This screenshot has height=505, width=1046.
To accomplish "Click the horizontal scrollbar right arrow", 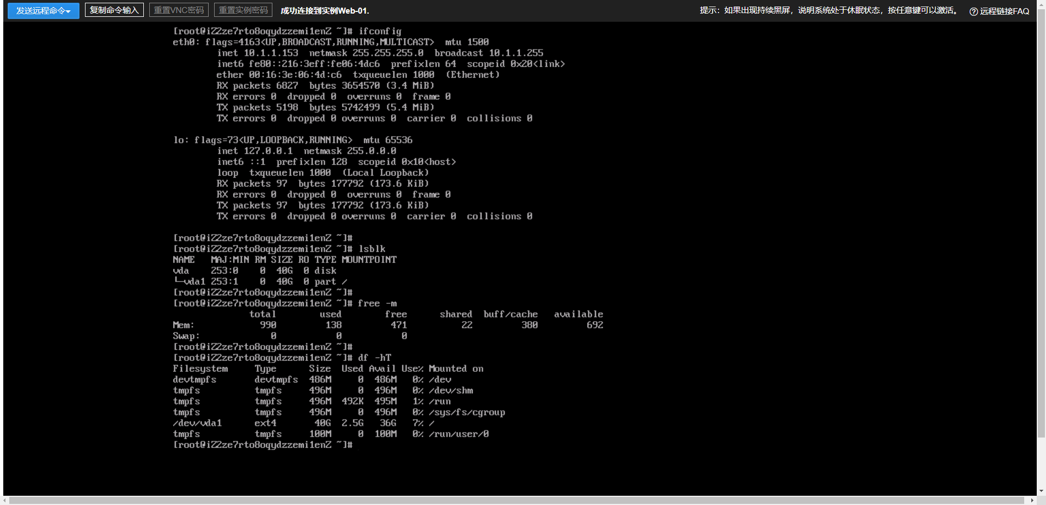I will (1032, 500).
